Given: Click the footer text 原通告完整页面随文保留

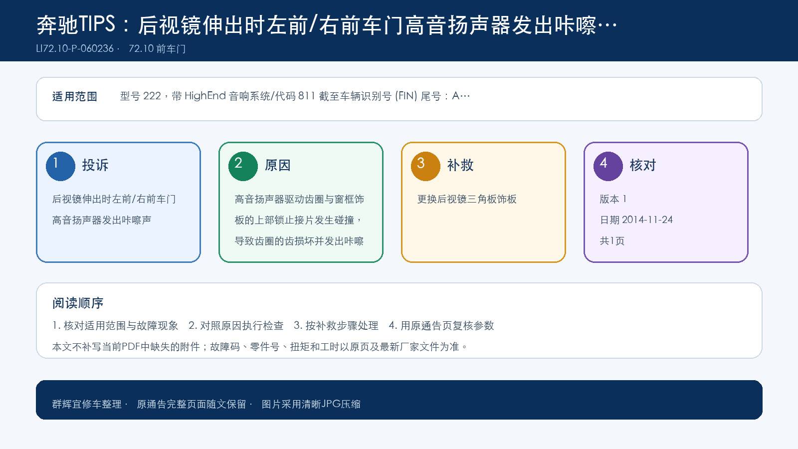Looking at the screenshot, I should click(192, 404).
